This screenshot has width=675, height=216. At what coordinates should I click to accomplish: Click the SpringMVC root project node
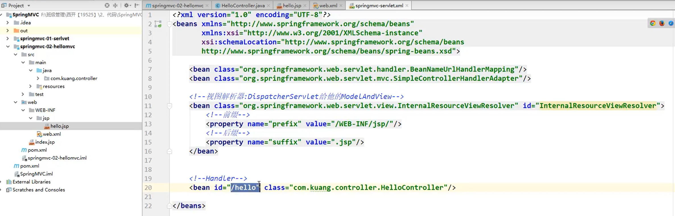pos(26,15)
